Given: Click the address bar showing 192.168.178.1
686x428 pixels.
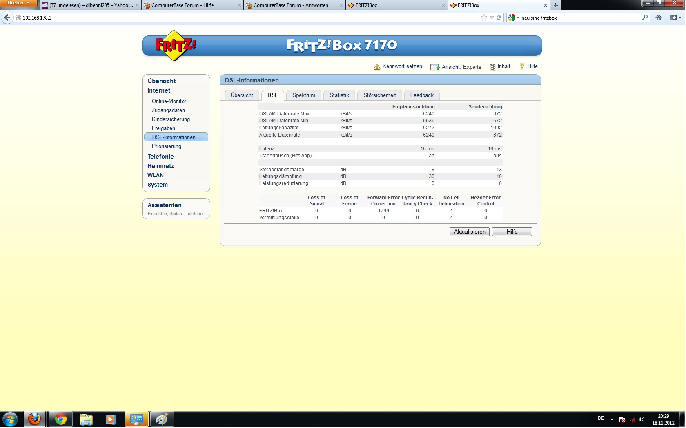Looking at the screenshot, I should tap(245, 18).
